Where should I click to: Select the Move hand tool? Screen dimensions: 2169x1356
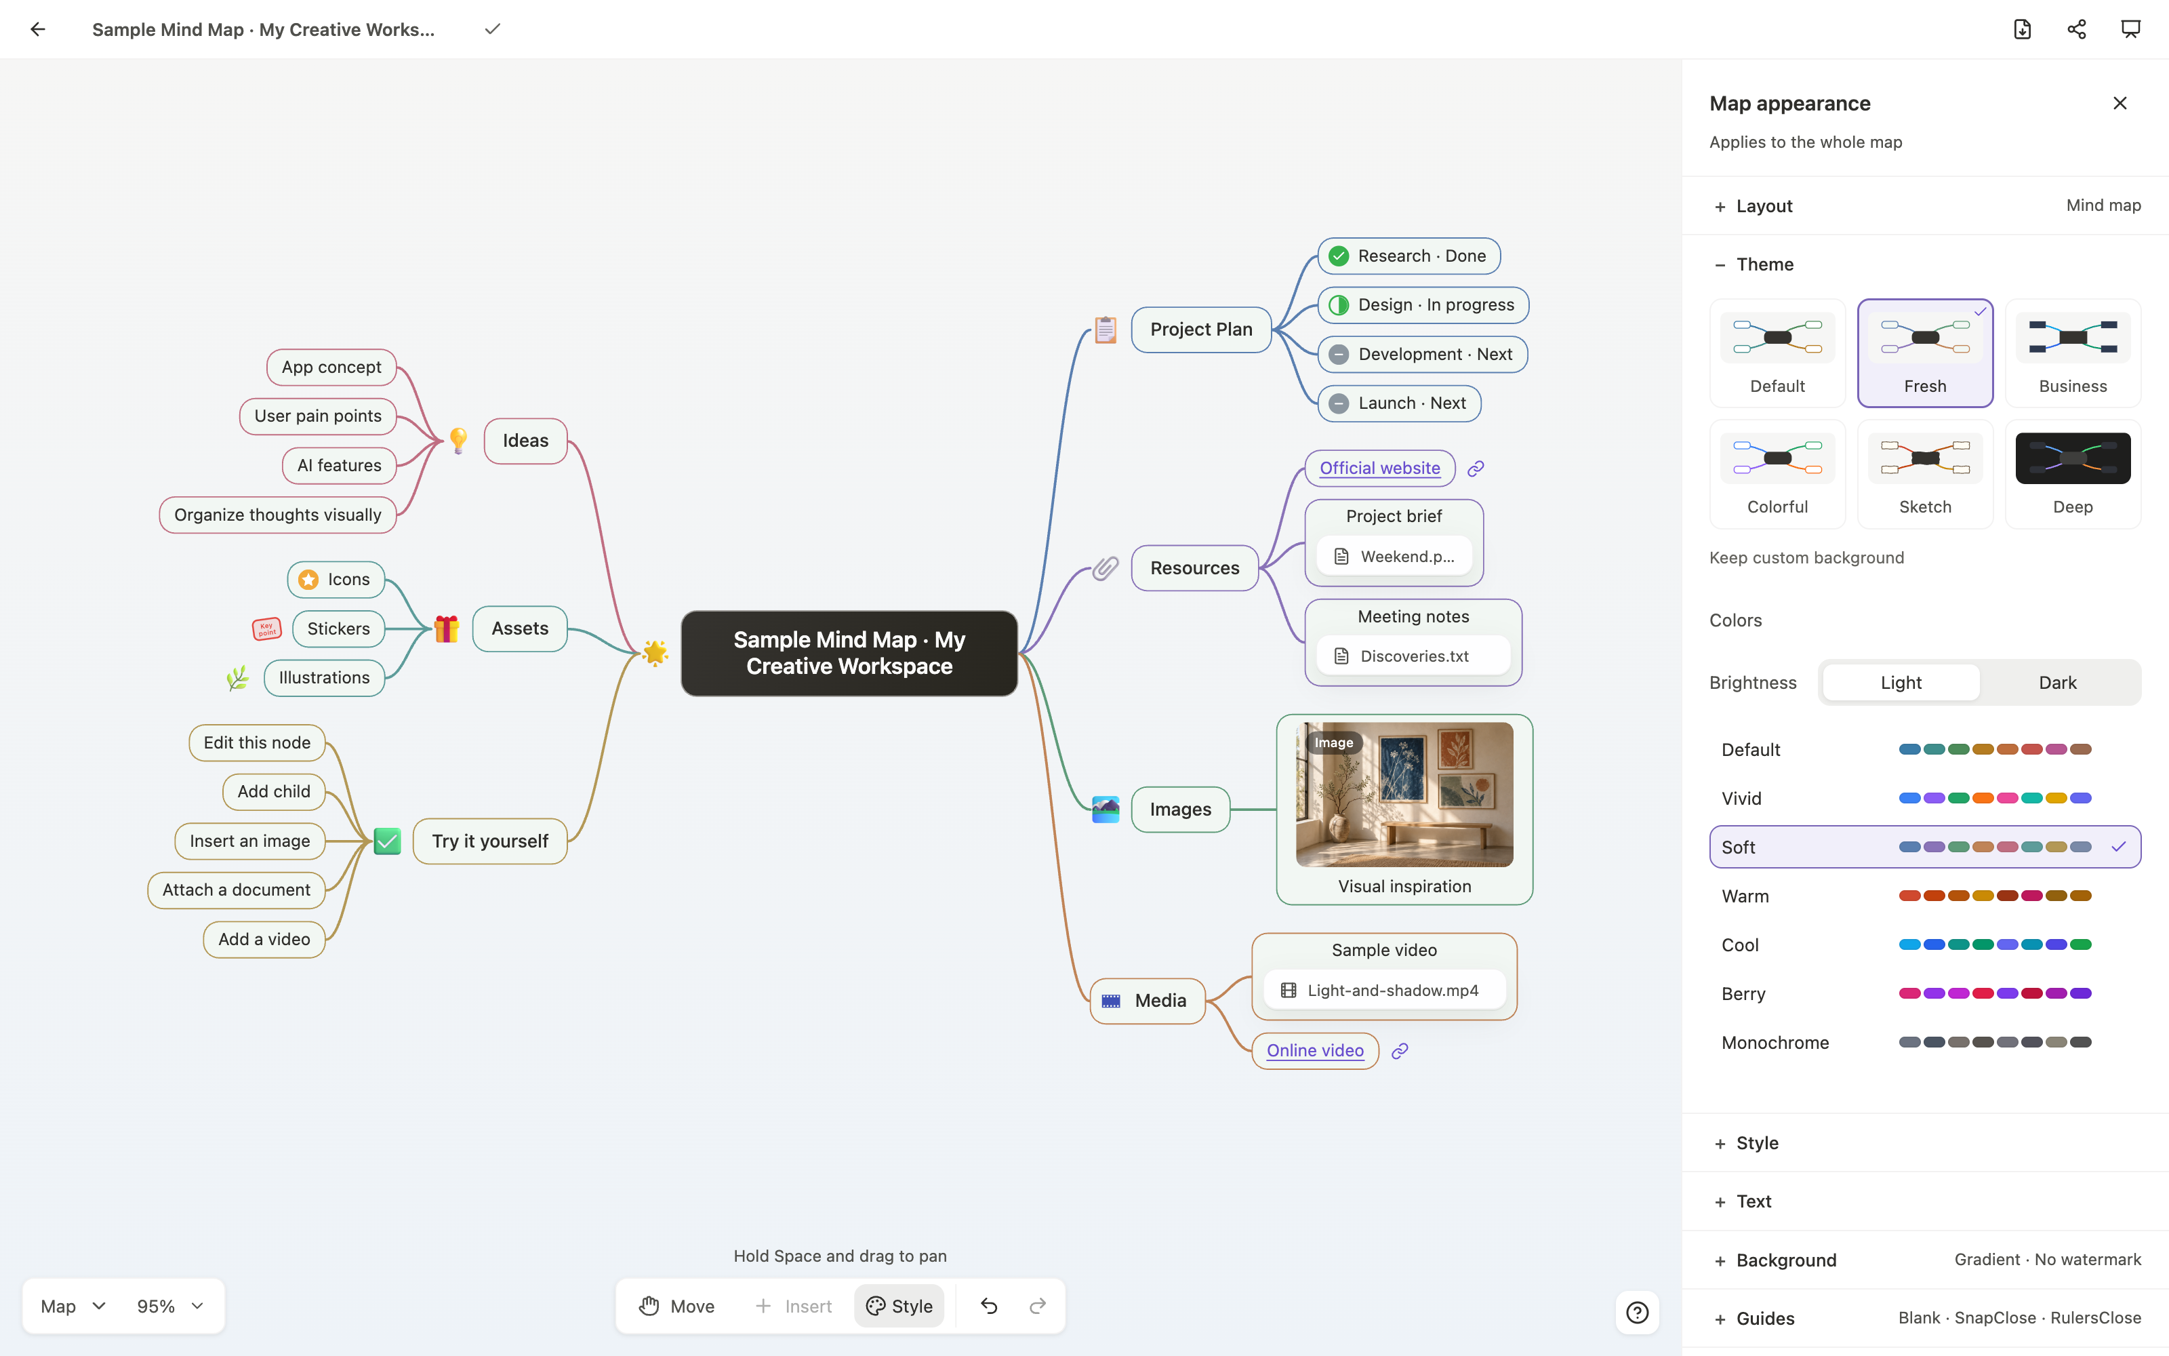tap(676, 1306)
